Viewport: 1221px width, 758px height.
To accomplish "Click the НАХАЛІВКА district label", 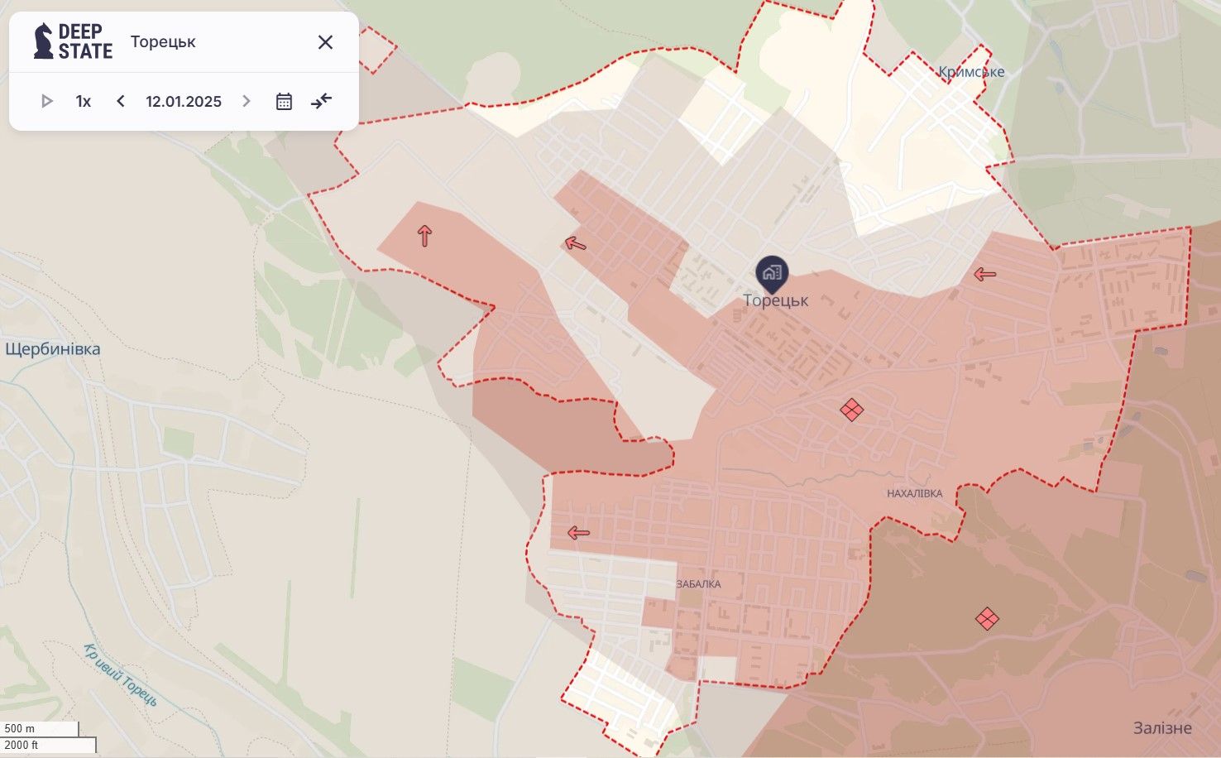I will pyautogui.click(x=914, y=493).
